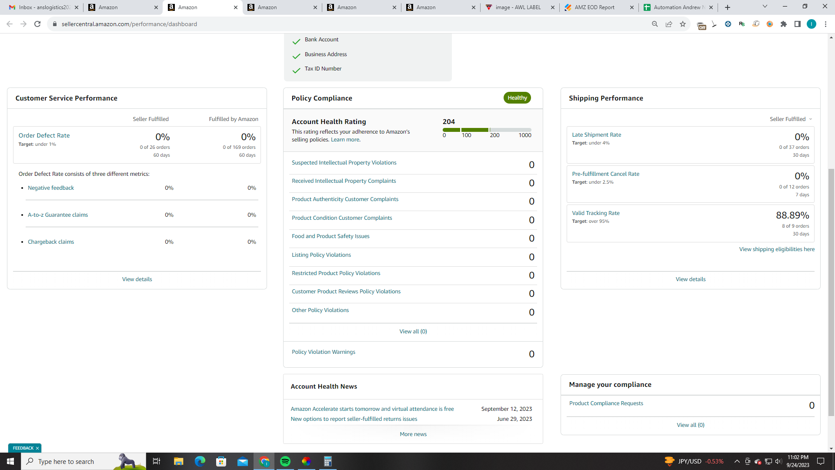Open Microsoft Store from the taskbar
The width and height of the screenshot is (835, 470).
(x=221, y=461)
